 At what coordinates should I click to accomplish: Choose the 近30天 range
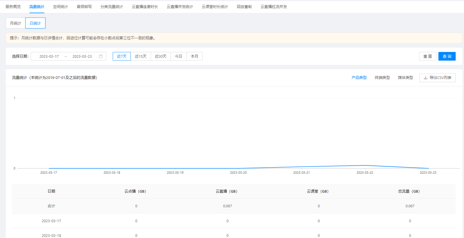pyautogui.click(x=161, y=56)
